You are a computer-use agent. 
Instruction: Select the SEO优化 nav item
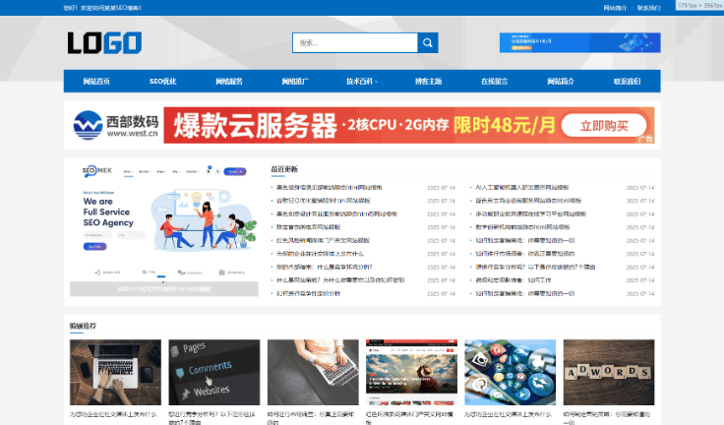point(162,82)
